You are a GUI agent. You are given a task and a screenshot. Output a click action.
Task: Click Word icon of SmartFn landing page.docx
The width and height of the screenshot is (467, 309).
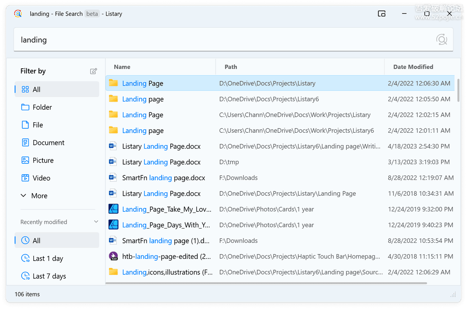112,178
